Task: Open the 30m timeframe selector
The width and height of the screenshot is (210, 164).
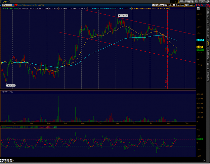Action: (161, 5)
